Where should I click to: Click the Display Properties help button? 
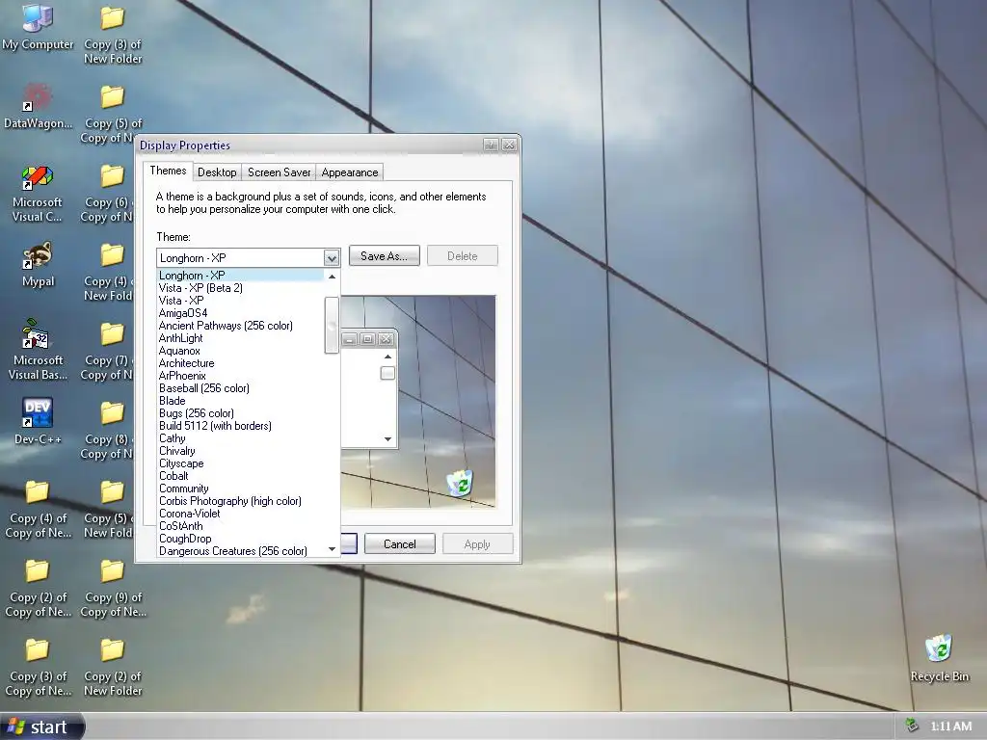(491, 145)
